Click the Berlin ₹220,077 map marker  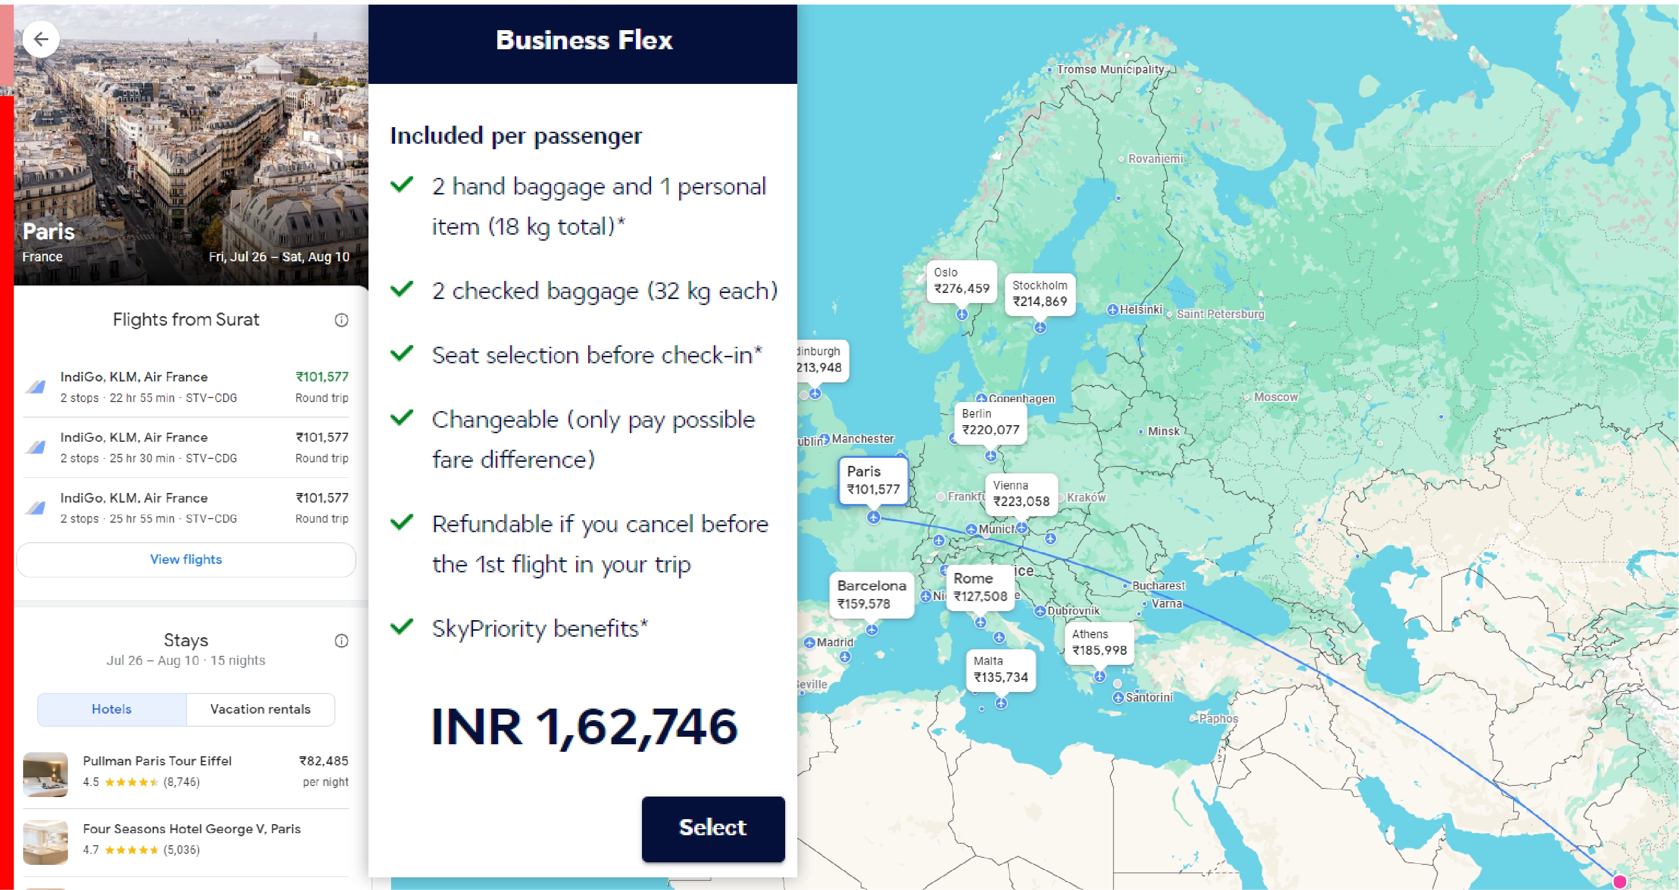[990, 422]
